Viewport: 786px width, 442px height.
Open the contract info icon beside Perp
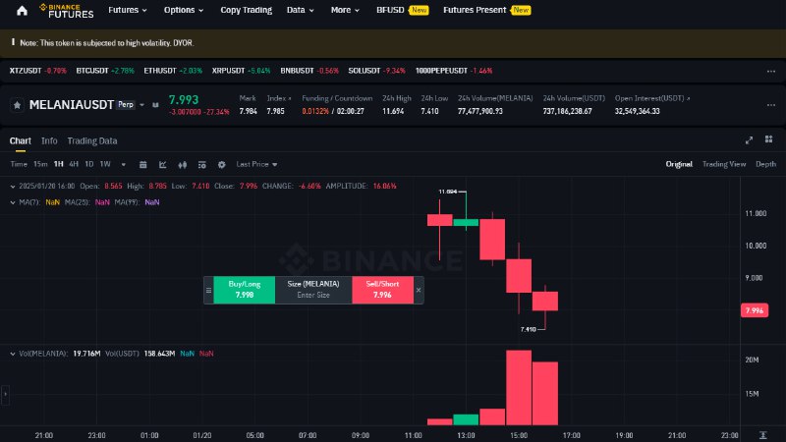click(x=155, y=105)
